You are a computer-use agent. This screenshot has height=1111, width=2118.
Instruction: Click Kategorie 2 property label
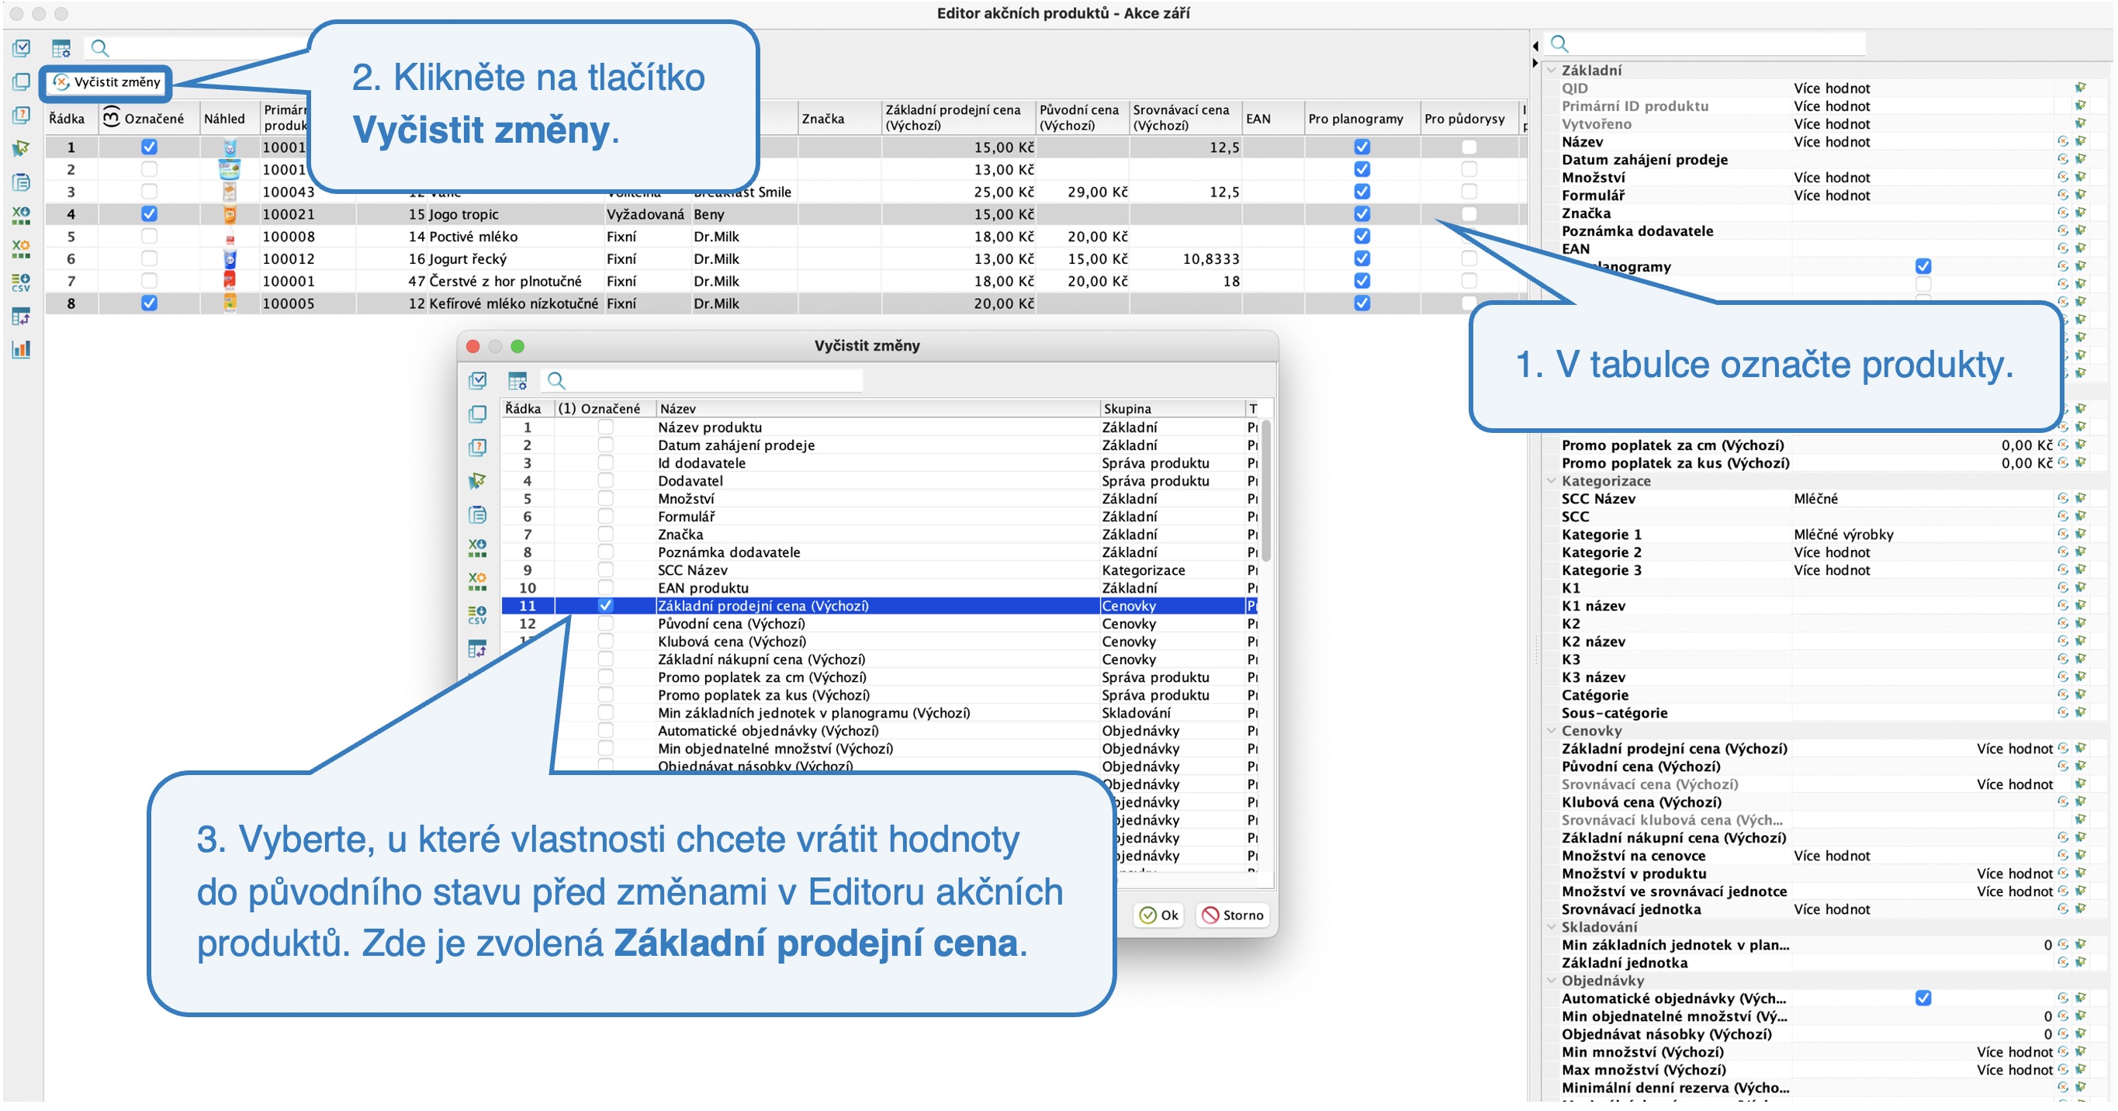click(1600, 552)
